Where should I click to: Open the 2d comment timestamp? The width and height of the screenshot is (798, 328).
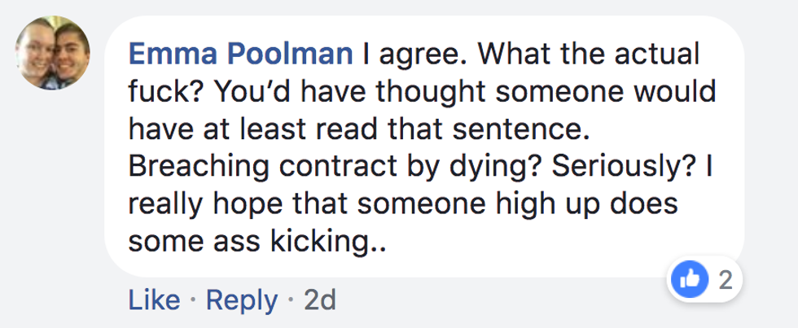coord(319,302)
